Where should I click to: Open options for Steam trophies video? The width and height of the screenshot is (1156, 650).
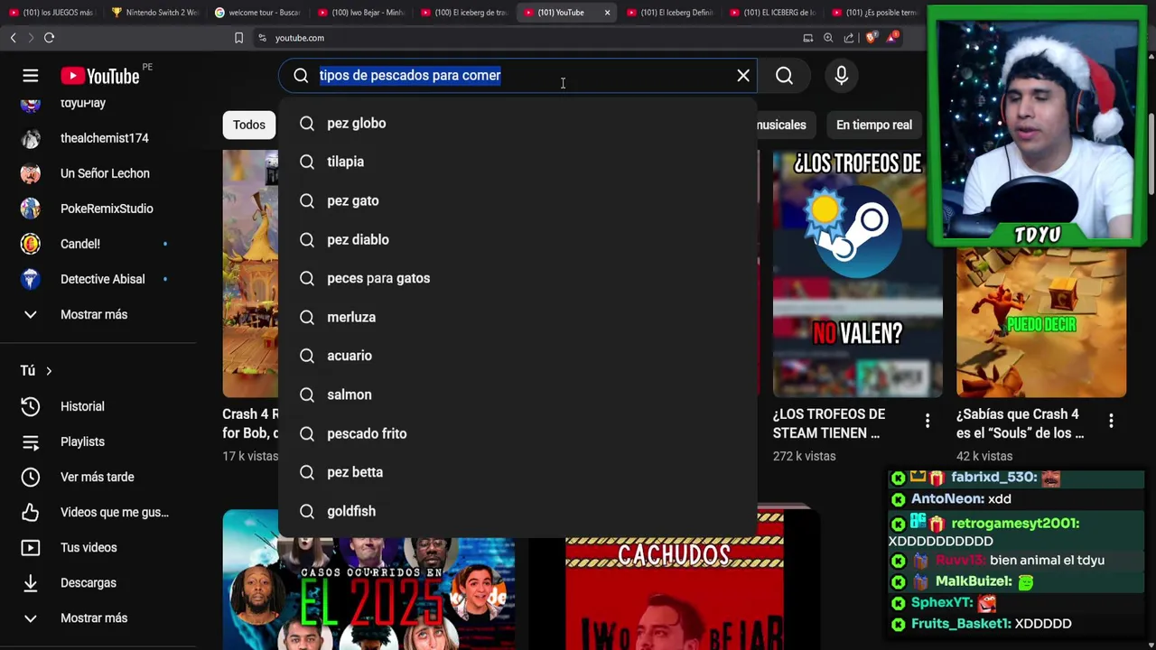927,421
